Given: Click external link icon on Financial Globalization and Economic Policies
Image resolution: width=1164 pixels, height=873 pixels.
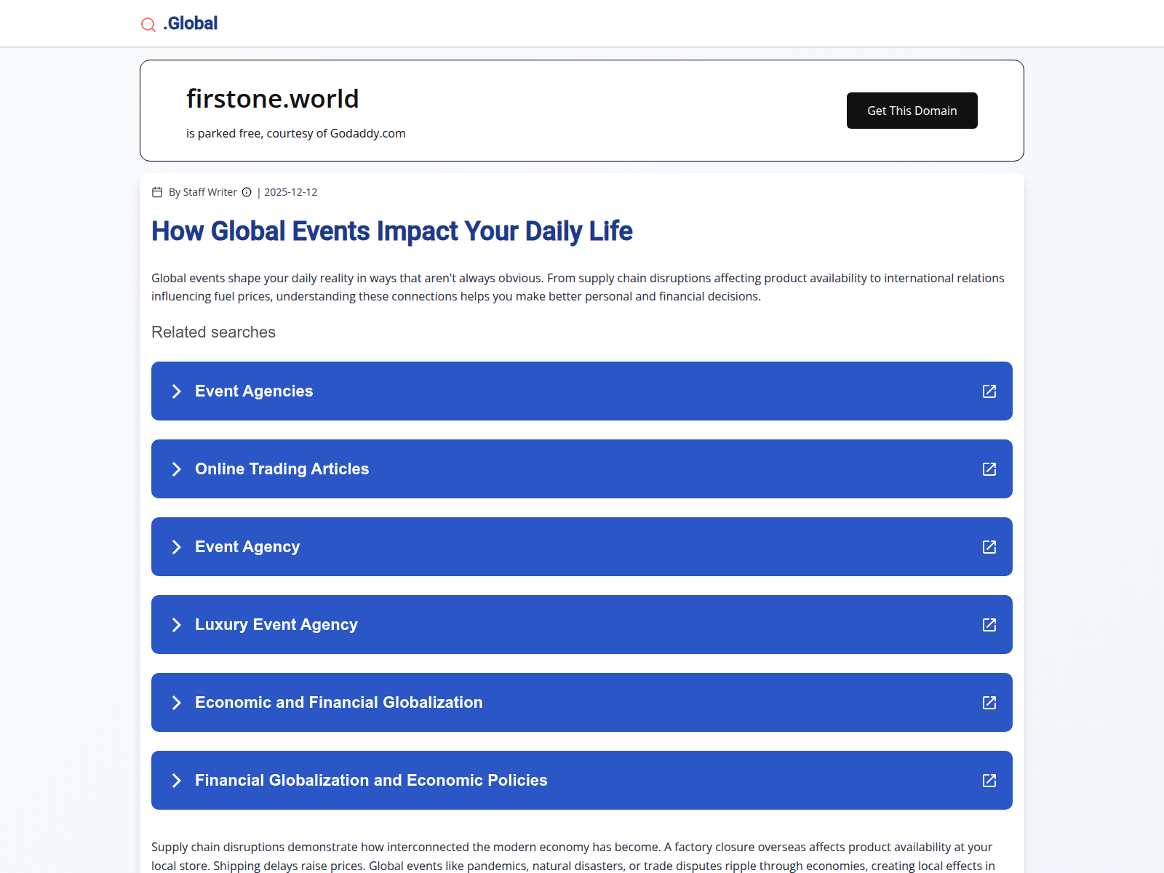Looking at the screenshot, I should [989, 781].
